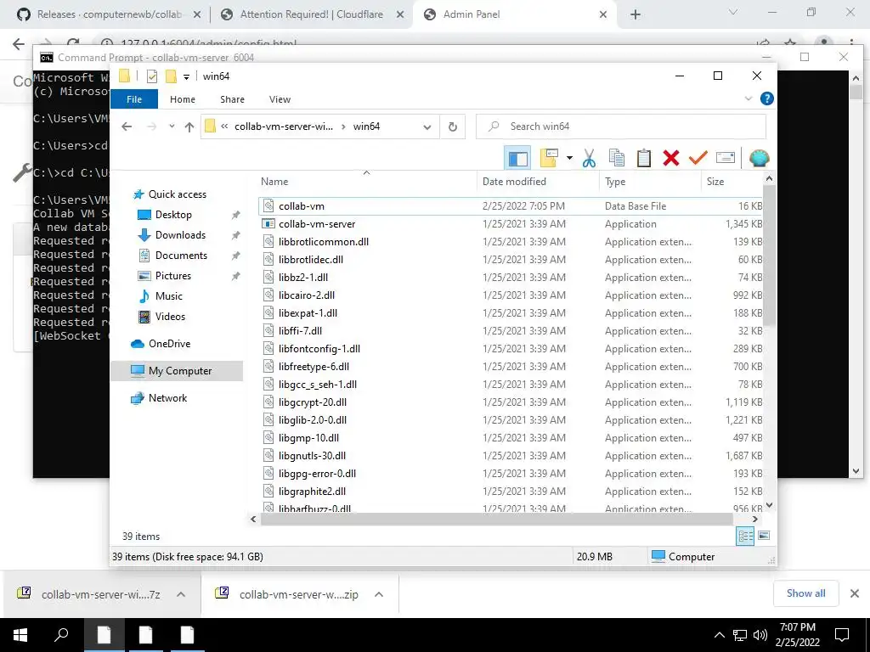Close the Chrome downloads bar
The height and width of the screenshot is (652, 870).
pyautogui.click(x=855, y=593)
